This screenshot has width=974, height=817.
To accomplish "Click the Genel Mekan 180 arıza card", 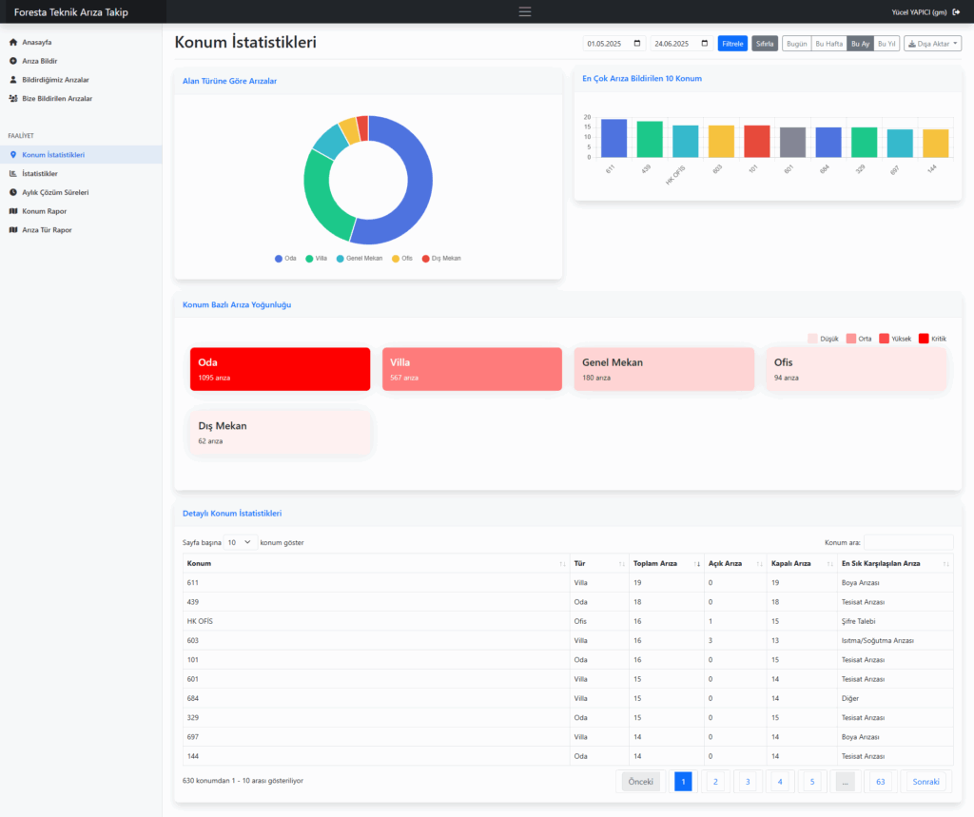I will point(664,369).
